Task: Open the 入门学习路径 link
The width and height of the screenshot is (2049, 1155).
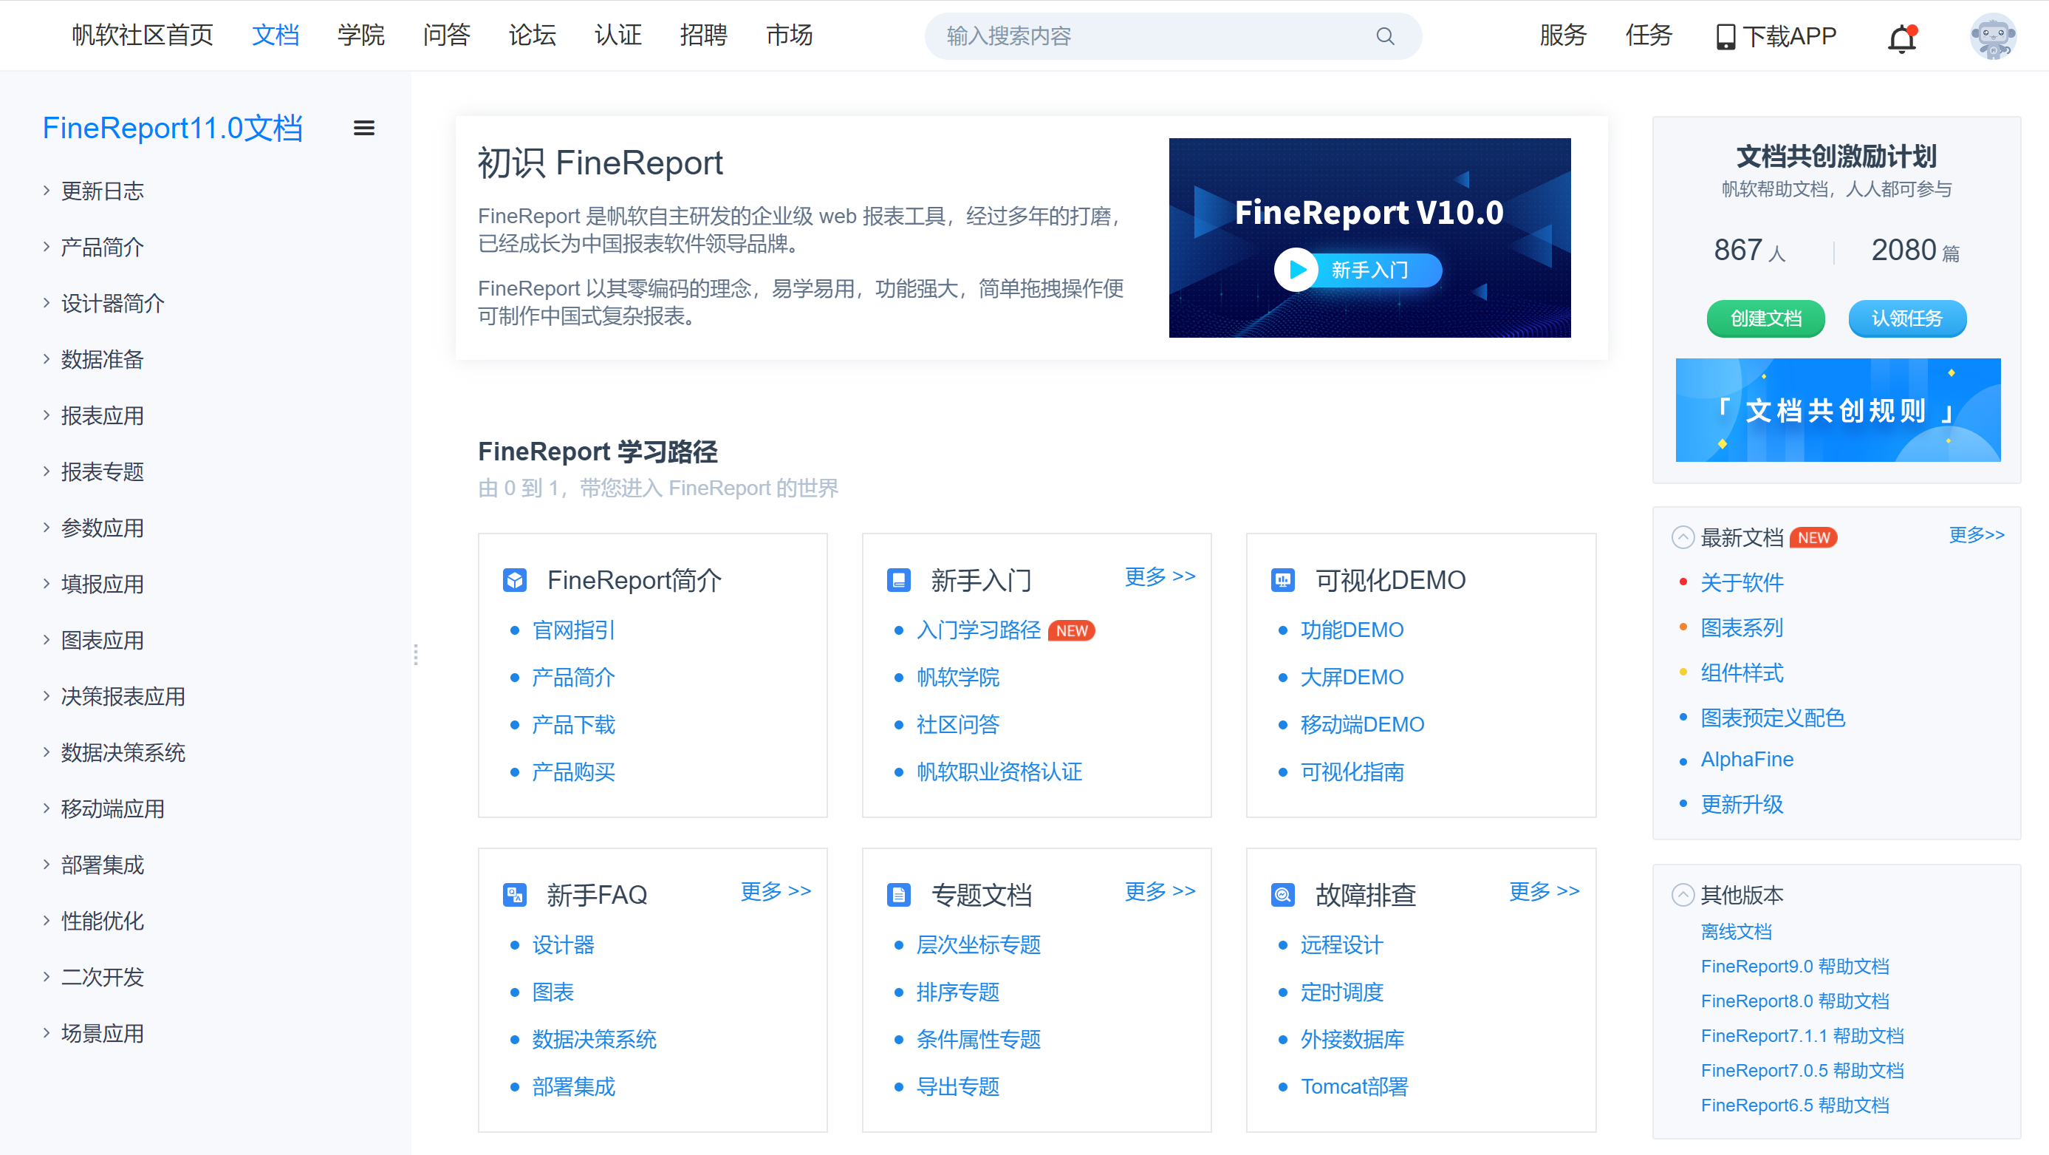Action: click(979, 630)
